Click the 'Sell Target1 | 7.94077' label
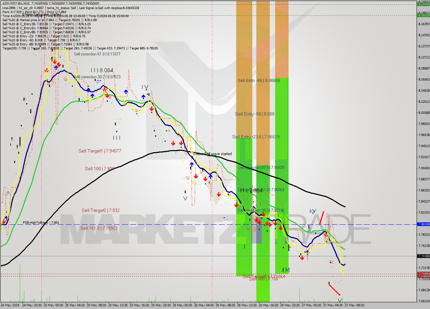The image size is (430, 309). point(100,151)
